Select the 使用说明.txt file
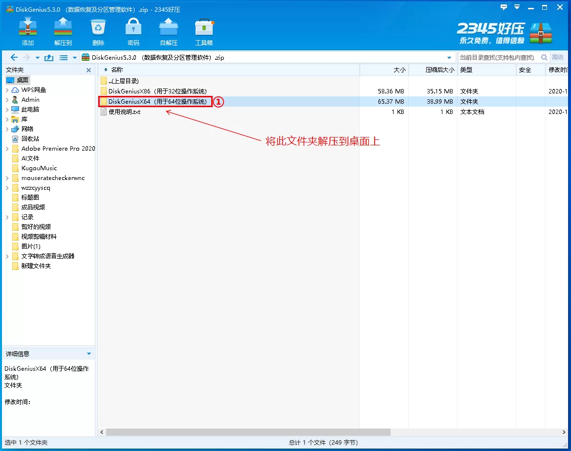571x451 pixels. click(x=124, y=112)
